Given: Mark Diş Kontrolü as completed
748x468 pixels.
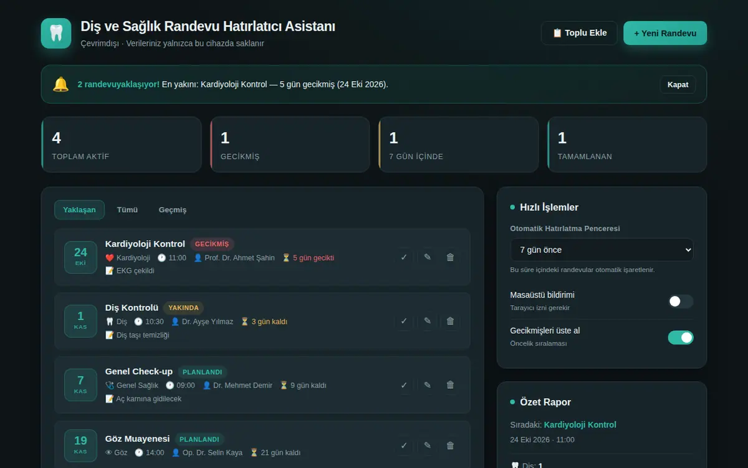Looking at the screenshot, I should point(404,321).
